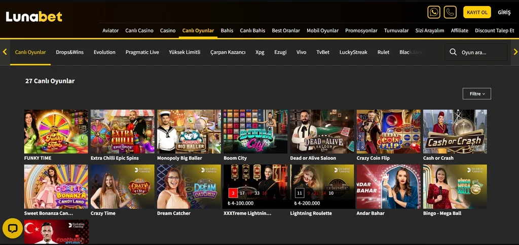The image size is (519, 245).
Task: Open the Filtre dropdown
Action: (476, 93)
